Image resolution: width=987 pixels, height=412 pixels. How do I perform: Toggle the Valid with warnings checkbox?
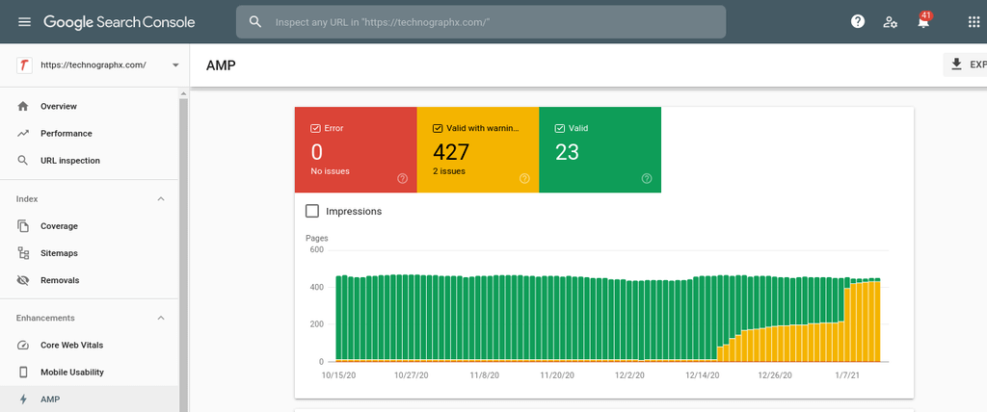pyautogui.click(x=438, y=128)
